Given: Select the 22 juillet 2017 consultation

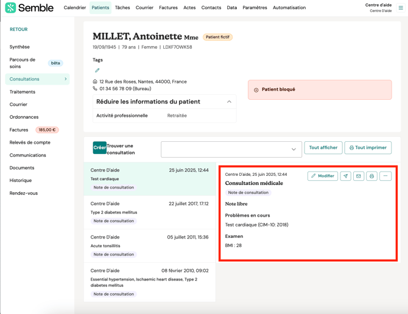Looking at the screenshot, I should pos(149,212).
